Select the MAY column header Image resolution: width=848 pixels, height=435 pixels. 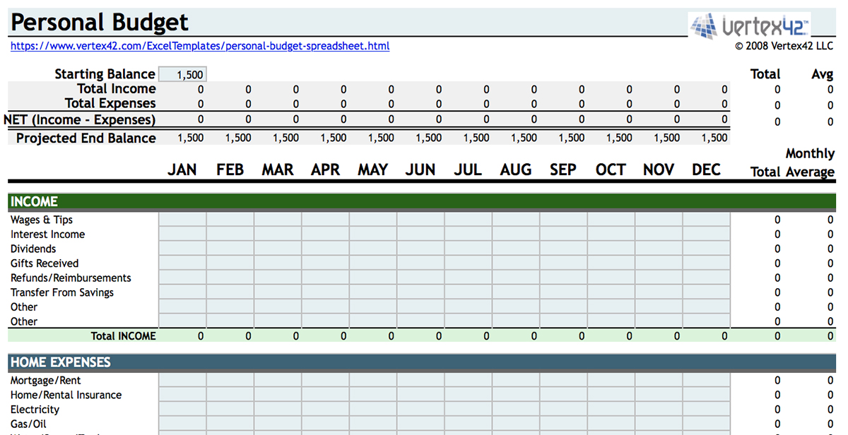click(x=373, y=169)
